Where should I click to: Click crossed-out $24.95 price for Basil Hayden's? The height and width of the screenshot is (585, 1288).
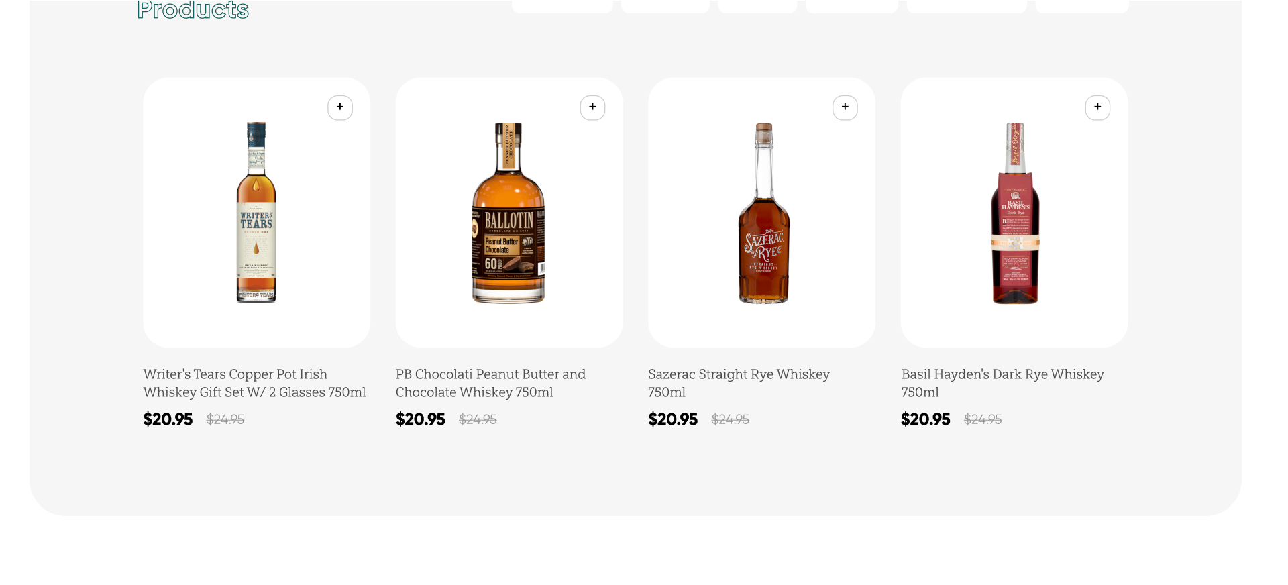coord(983,419)
